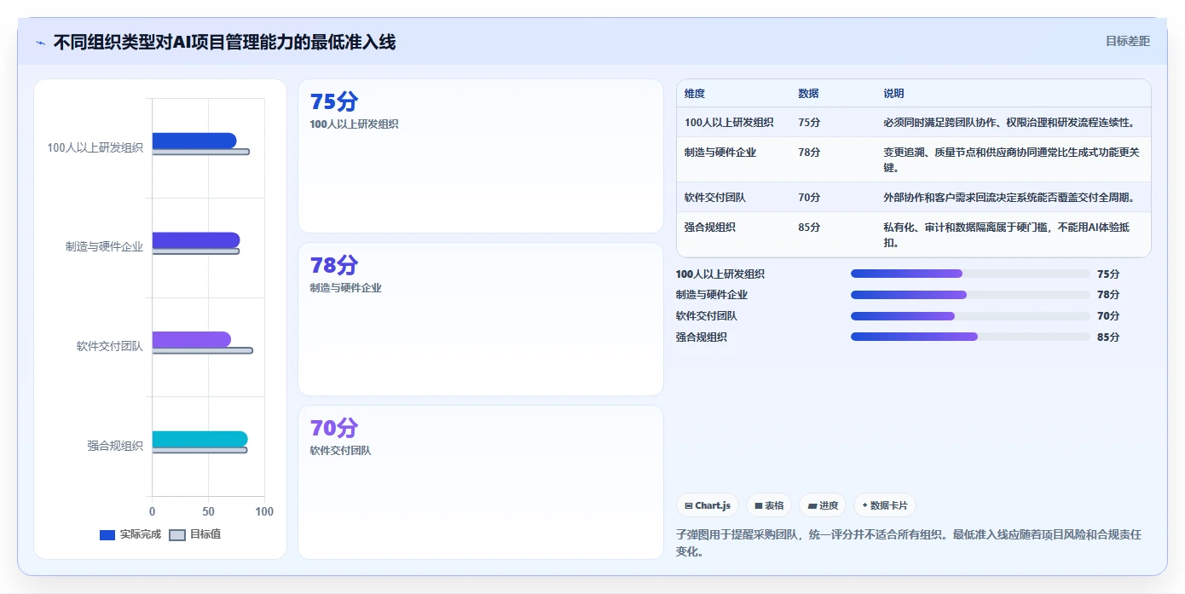
Task: Click the purple bar for 软件交付团队
Action: coord(192,339)
